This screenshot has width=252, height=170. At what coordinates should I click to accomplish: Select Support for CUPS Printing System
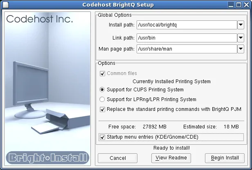click(102, 90)
